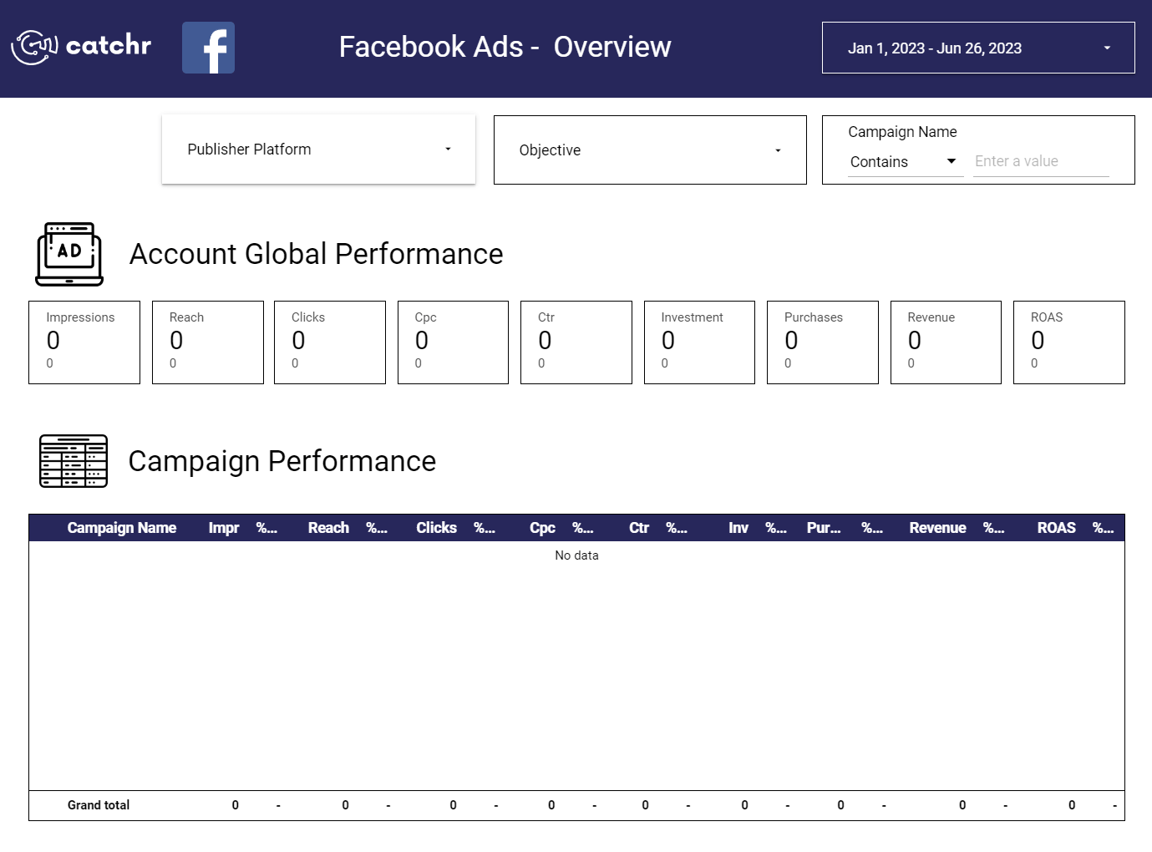Sort table by Revenue column header

[x=937, y=528]
